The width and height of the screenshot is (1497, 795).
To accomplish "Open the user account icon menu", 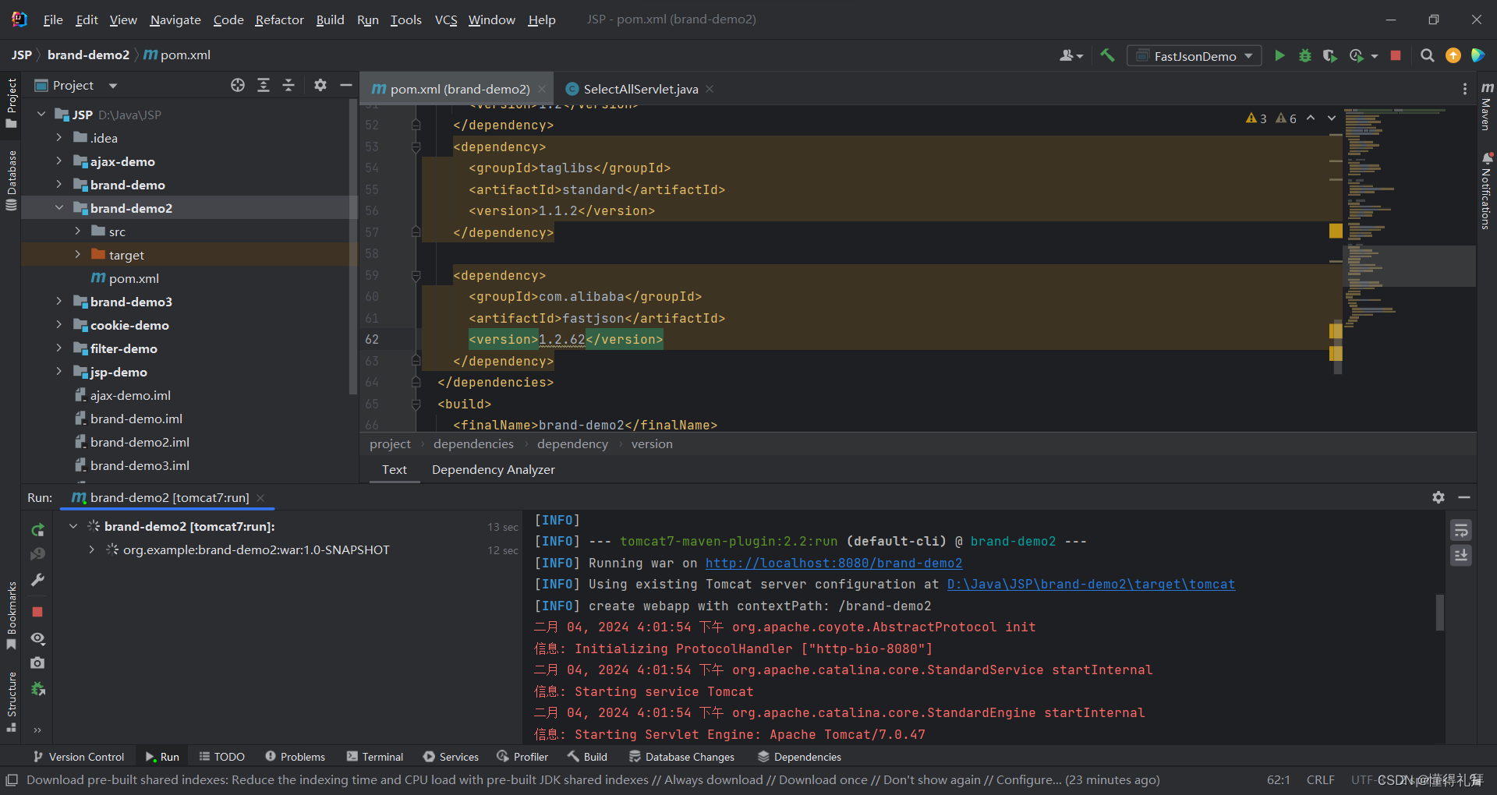I will pos(1071,55).
